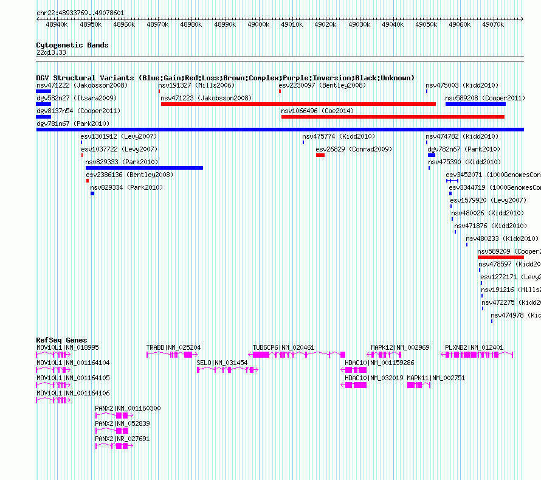
Task: Click nsv191216 variant label
Action: [511, 290]
